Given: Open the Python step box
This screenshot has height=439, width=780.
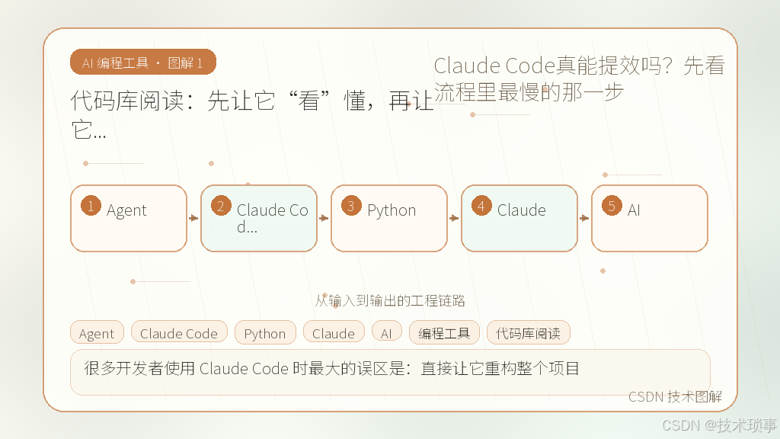Looking at the screenshot, I should 389,219.
